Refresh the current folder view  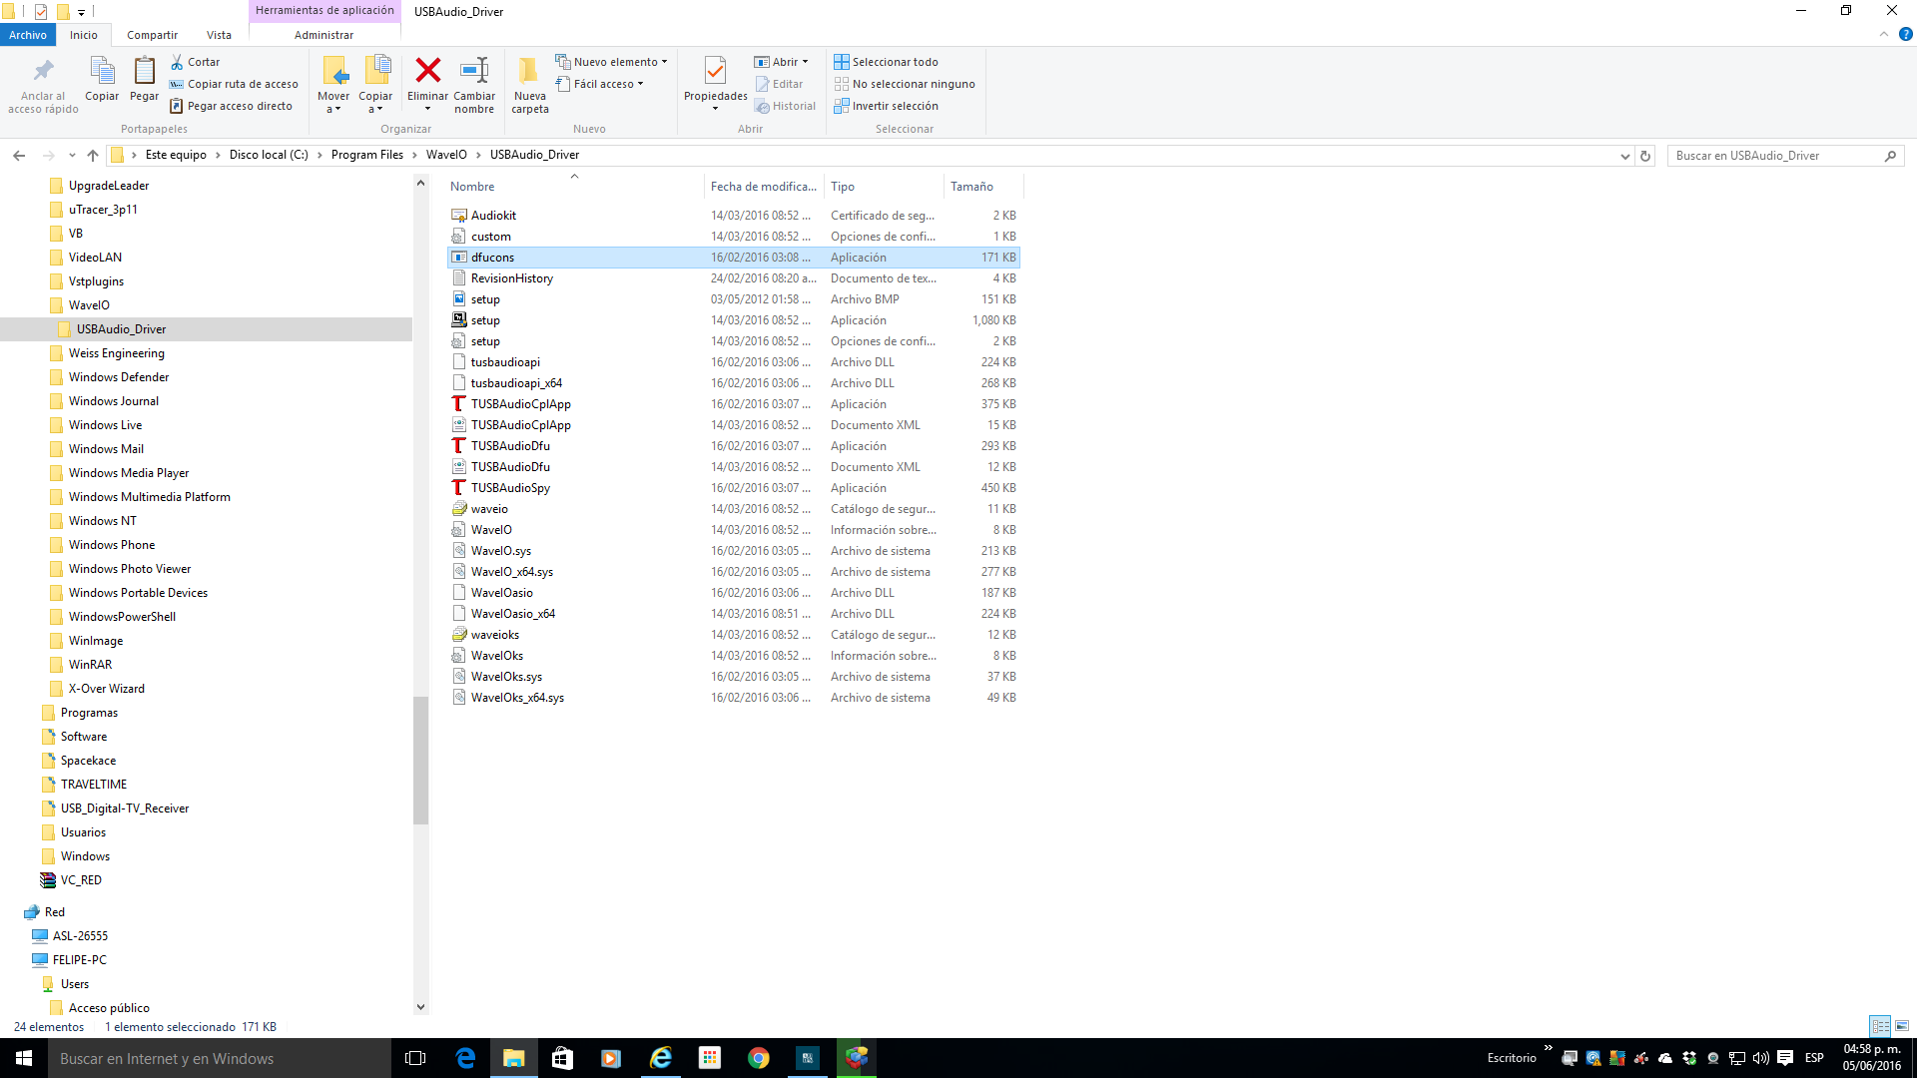[1645, 156]
